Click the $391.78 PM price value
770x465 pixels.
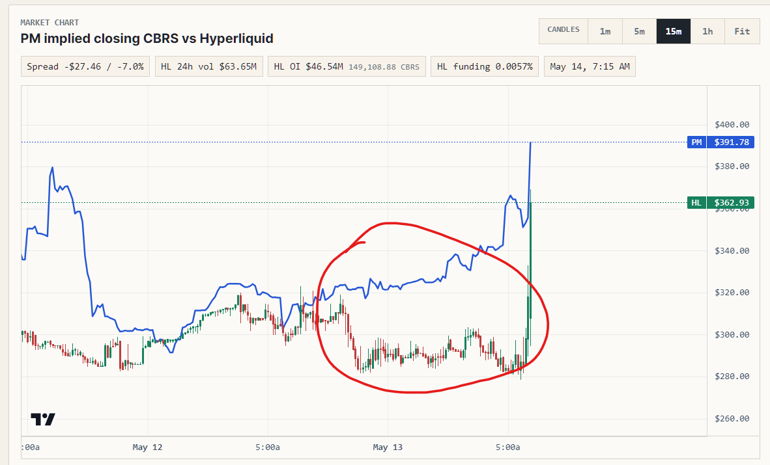(731, 142)
